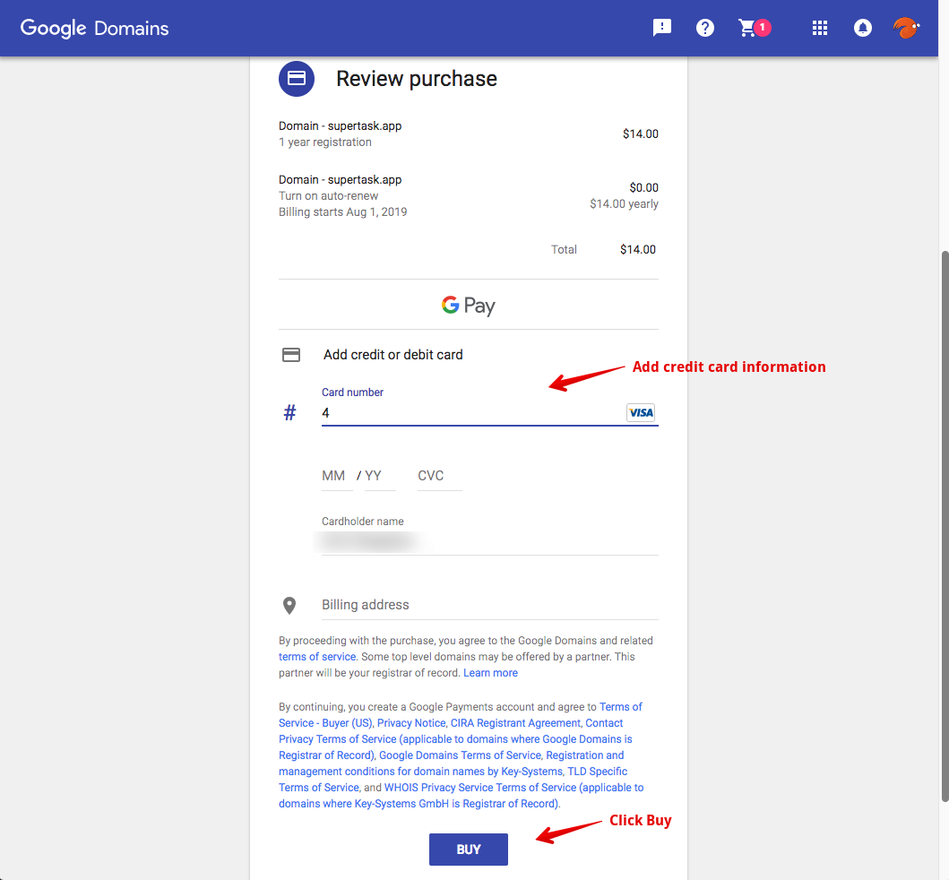949x880 pixels.
Task: Open the Google Domains Terms of Service link
Action: pyautogui.click(x=460, y=755)
